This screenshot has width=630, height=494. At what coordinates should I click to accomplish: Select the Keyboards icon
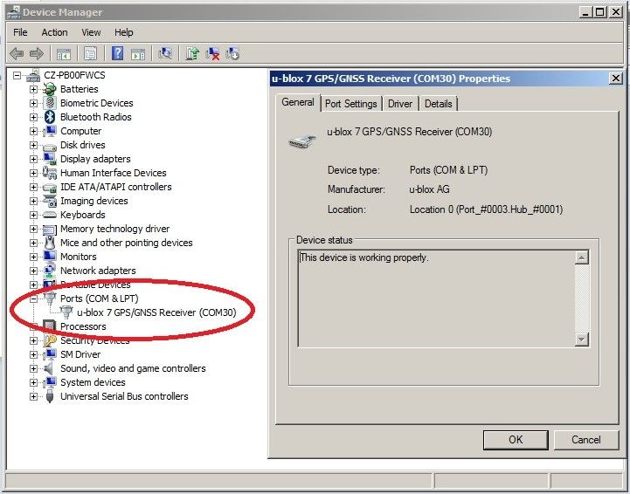(x=50, y=215)
